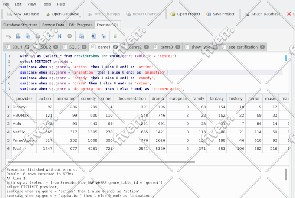Click the execute current line icon
This screenshot has width=295, height=198.
tap(59, 36)
